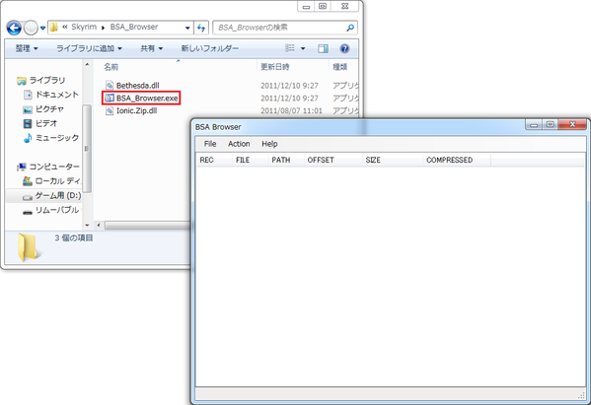Screen dimensions: 591x405
Task: Toggle the preview pane icon
Action: (323, 48)
